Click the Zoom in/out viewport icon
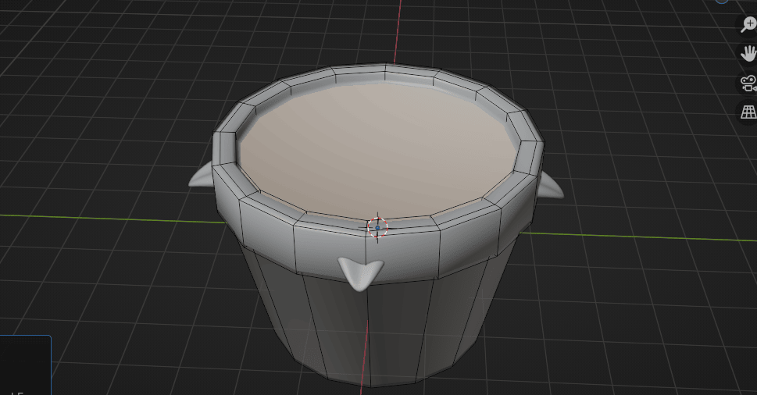Screen dimensions: 757x395 click(748, 24)
